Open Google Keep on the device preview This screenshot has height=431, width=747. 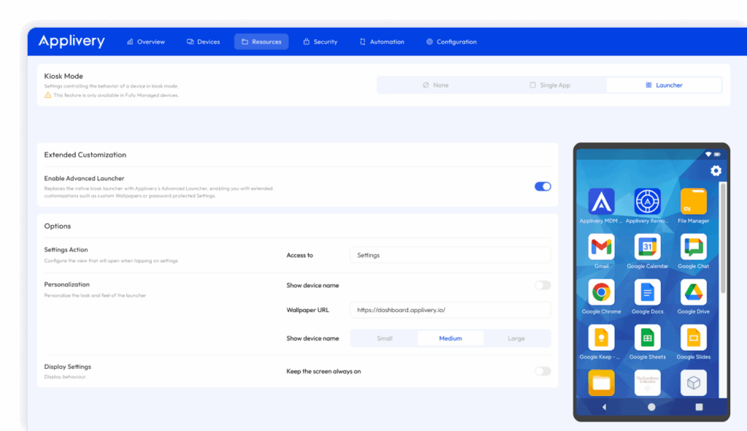click(x=600, y=337)
